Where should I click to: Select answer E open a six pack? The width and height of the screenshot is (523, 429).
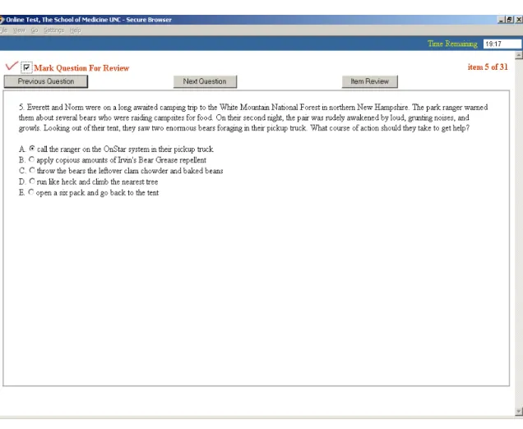(x=31, y=192)
